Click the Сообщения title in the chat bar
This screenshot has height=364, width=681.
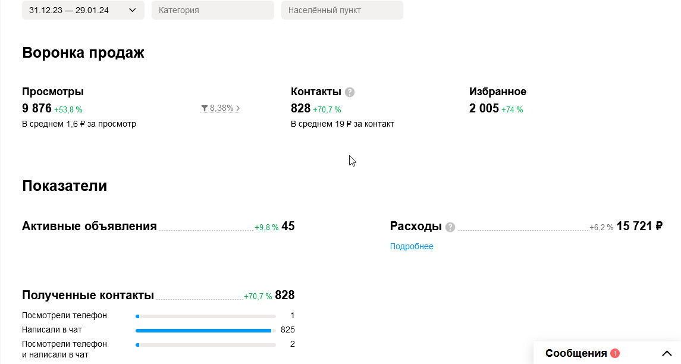pyautogui.click(x=576, y=353)
